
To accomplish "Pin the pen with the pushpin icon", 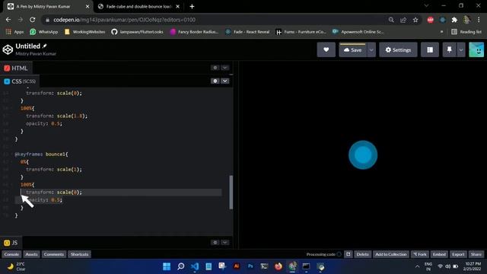I will click(x=449, y=49).
